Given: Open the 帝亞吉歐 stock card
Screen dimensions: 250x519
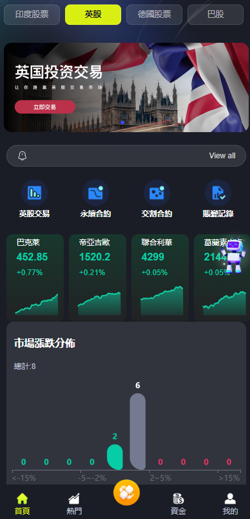Looking at the screenshot, I should point(98,278).
